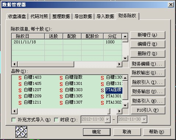
Task: Select 白糖1211 in the list
Action: click(x=33, y=102)
